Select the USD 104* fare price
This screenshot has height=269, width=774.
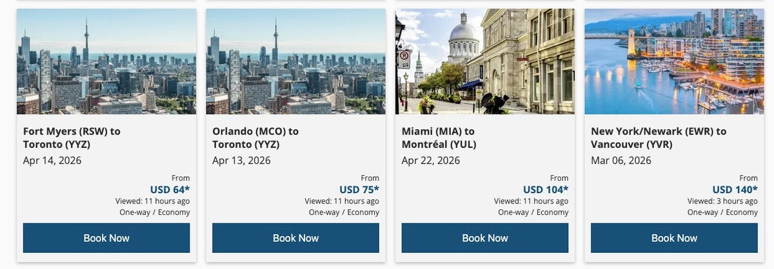pyautogui.click(x=546, y=189)
